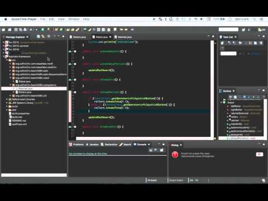Screen dimensions: 268x201
Task: Switch to Rollers.java editor tab
Action: pyautogui.click(x=78, y=37)
